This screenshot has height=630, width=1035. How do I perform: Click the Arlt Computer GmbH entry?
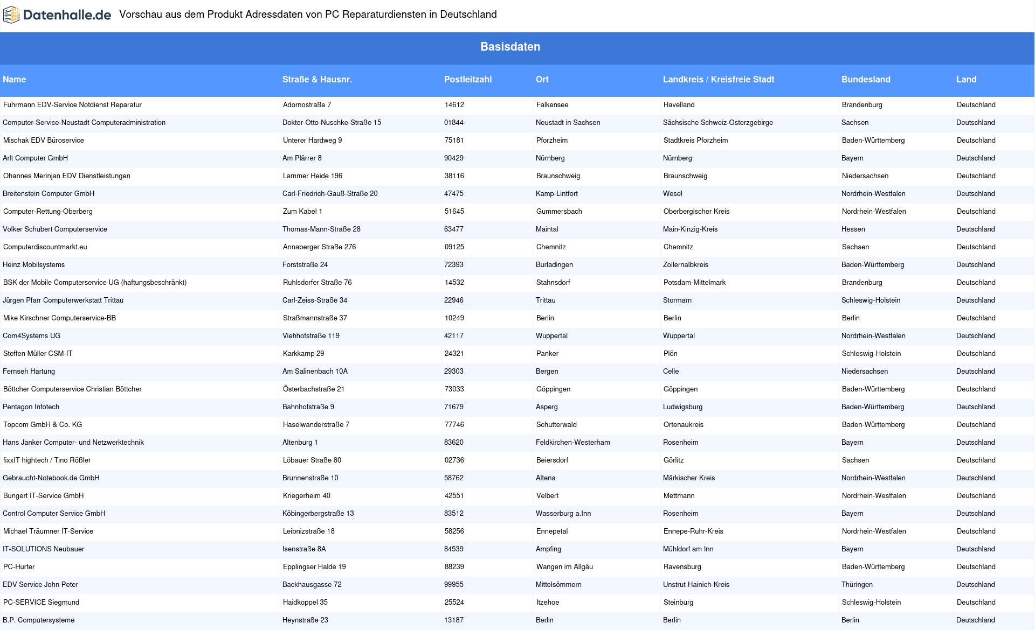tap(36, 158)
